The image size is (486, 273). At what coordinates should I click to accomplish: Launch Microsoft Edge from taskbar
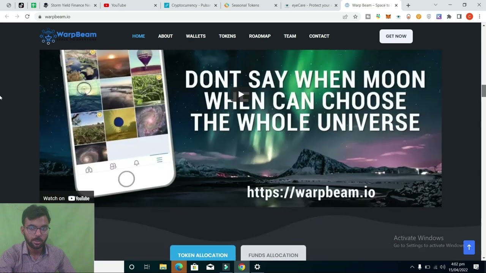click(179, 267)
